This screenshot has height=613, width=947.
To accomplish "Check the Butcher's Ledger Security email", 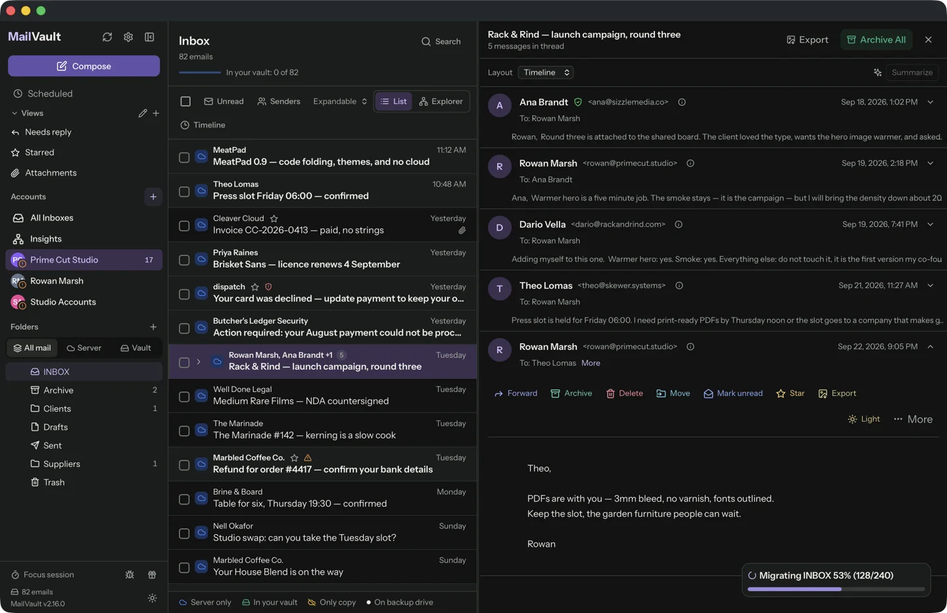I will tap(184, 328).
